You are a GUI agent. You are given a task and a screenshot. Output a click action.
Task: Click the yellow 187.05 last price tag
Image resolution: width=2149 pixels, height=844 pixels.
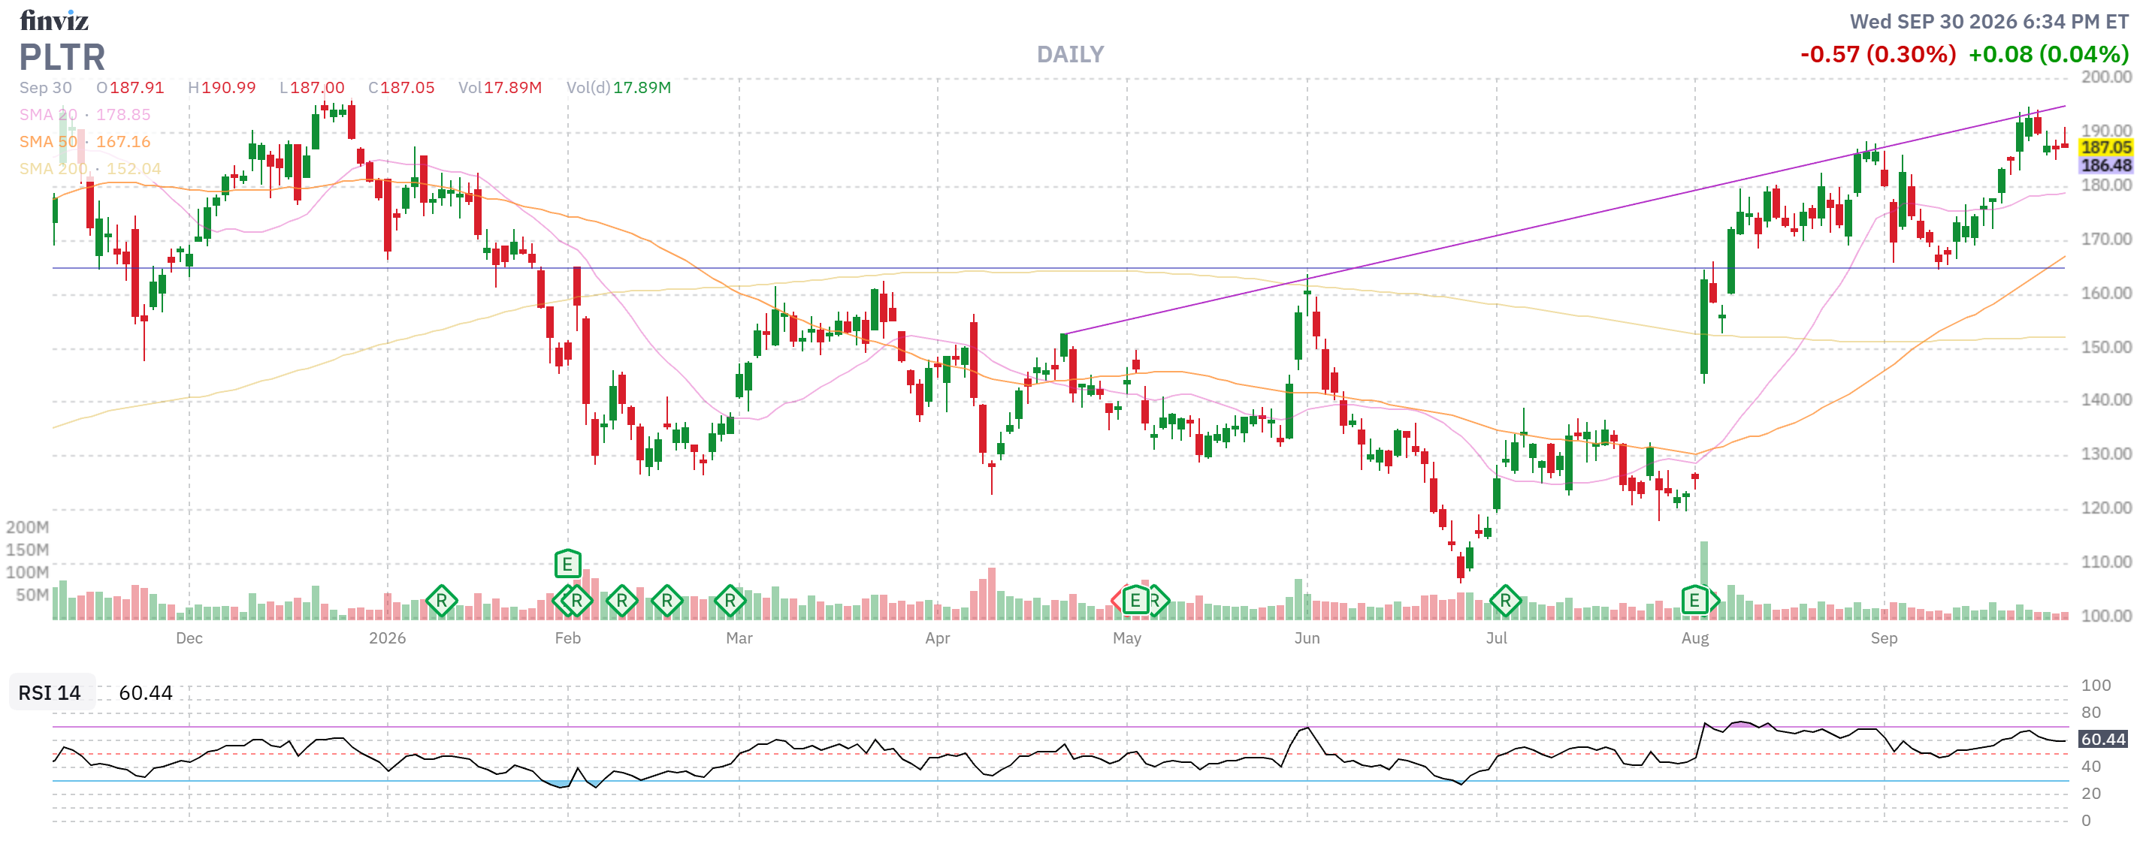pyautogui.click(x=2105, y=146)
